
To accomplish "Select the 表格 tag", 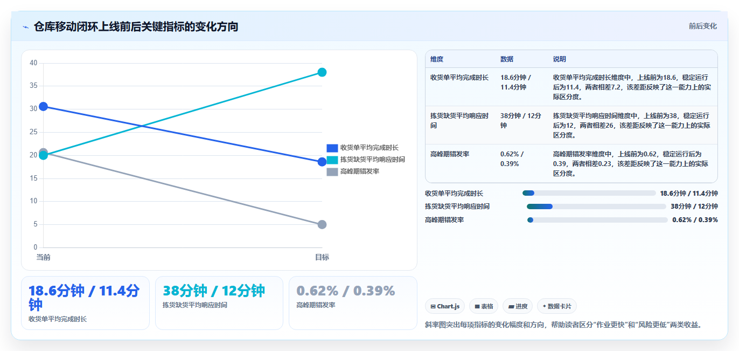I will point(484,306).
